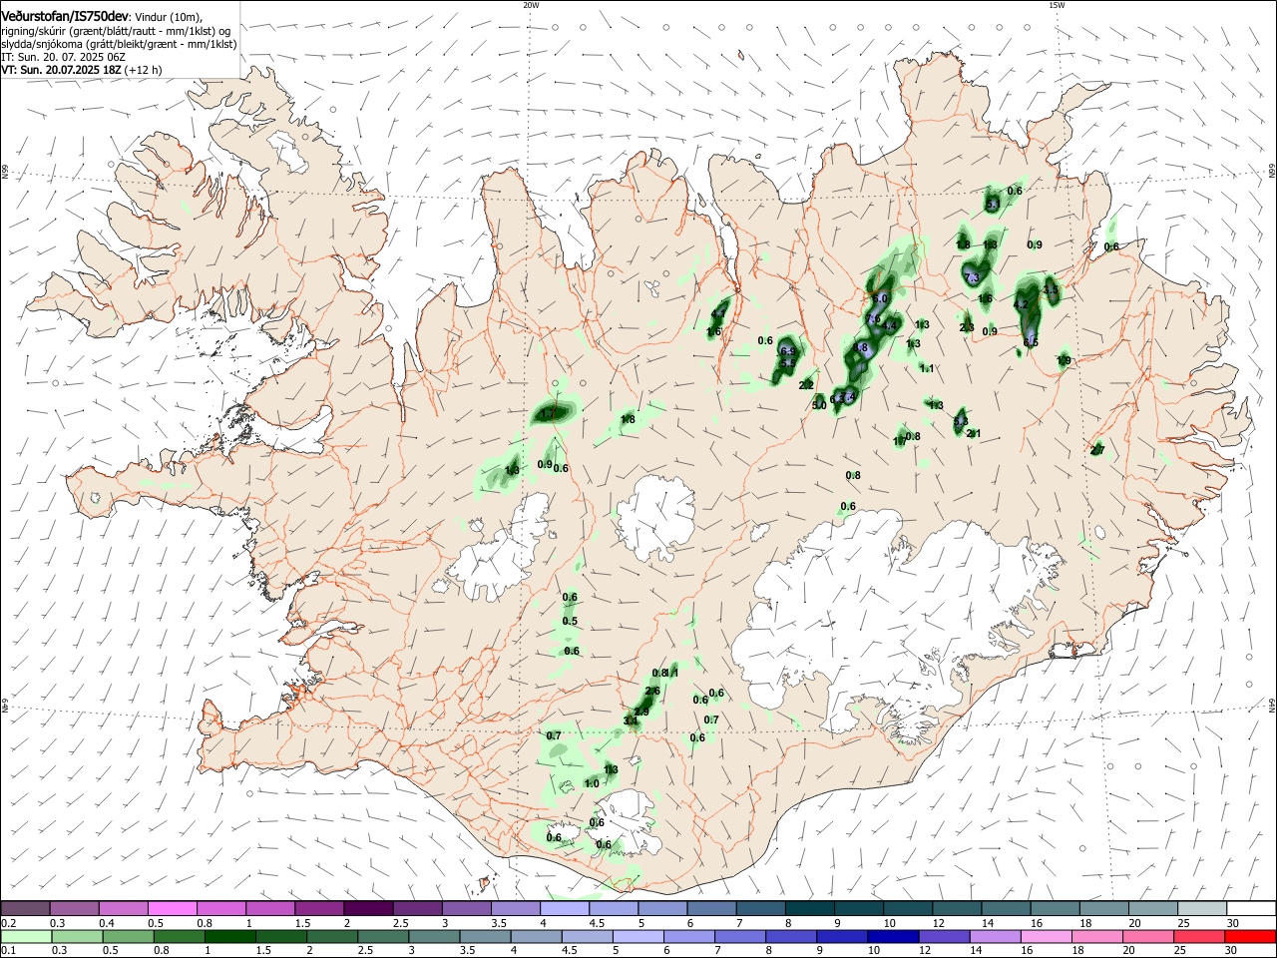Screen dimensions: 1277x958
Task: Click the 5.1 precipitation value in northeast
Action: 993,205
